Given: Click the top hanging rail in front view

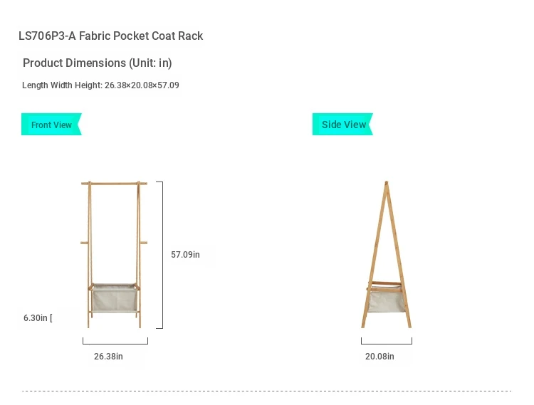Looking at the screenshot, I should click(114, 184).
